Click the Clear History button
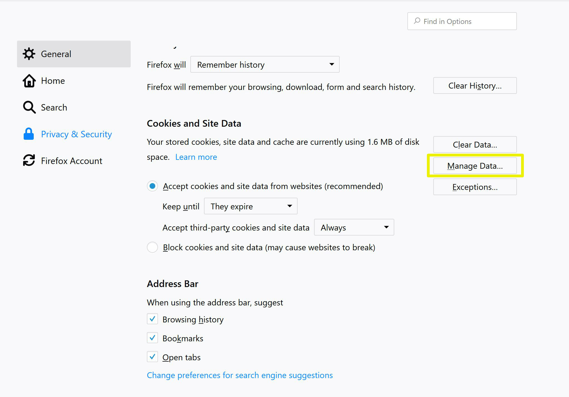Image resolution: width=569 pixels, height=397 pixels. click(475, 85)
